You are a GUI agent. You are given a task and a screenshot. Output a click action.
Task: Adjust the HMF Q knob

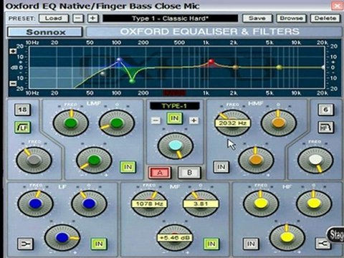click(279, 123)
